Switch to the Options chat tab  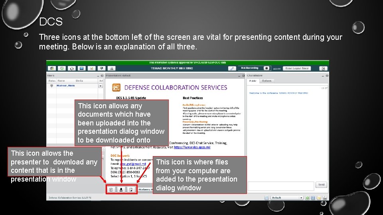[x=267, y=81]
